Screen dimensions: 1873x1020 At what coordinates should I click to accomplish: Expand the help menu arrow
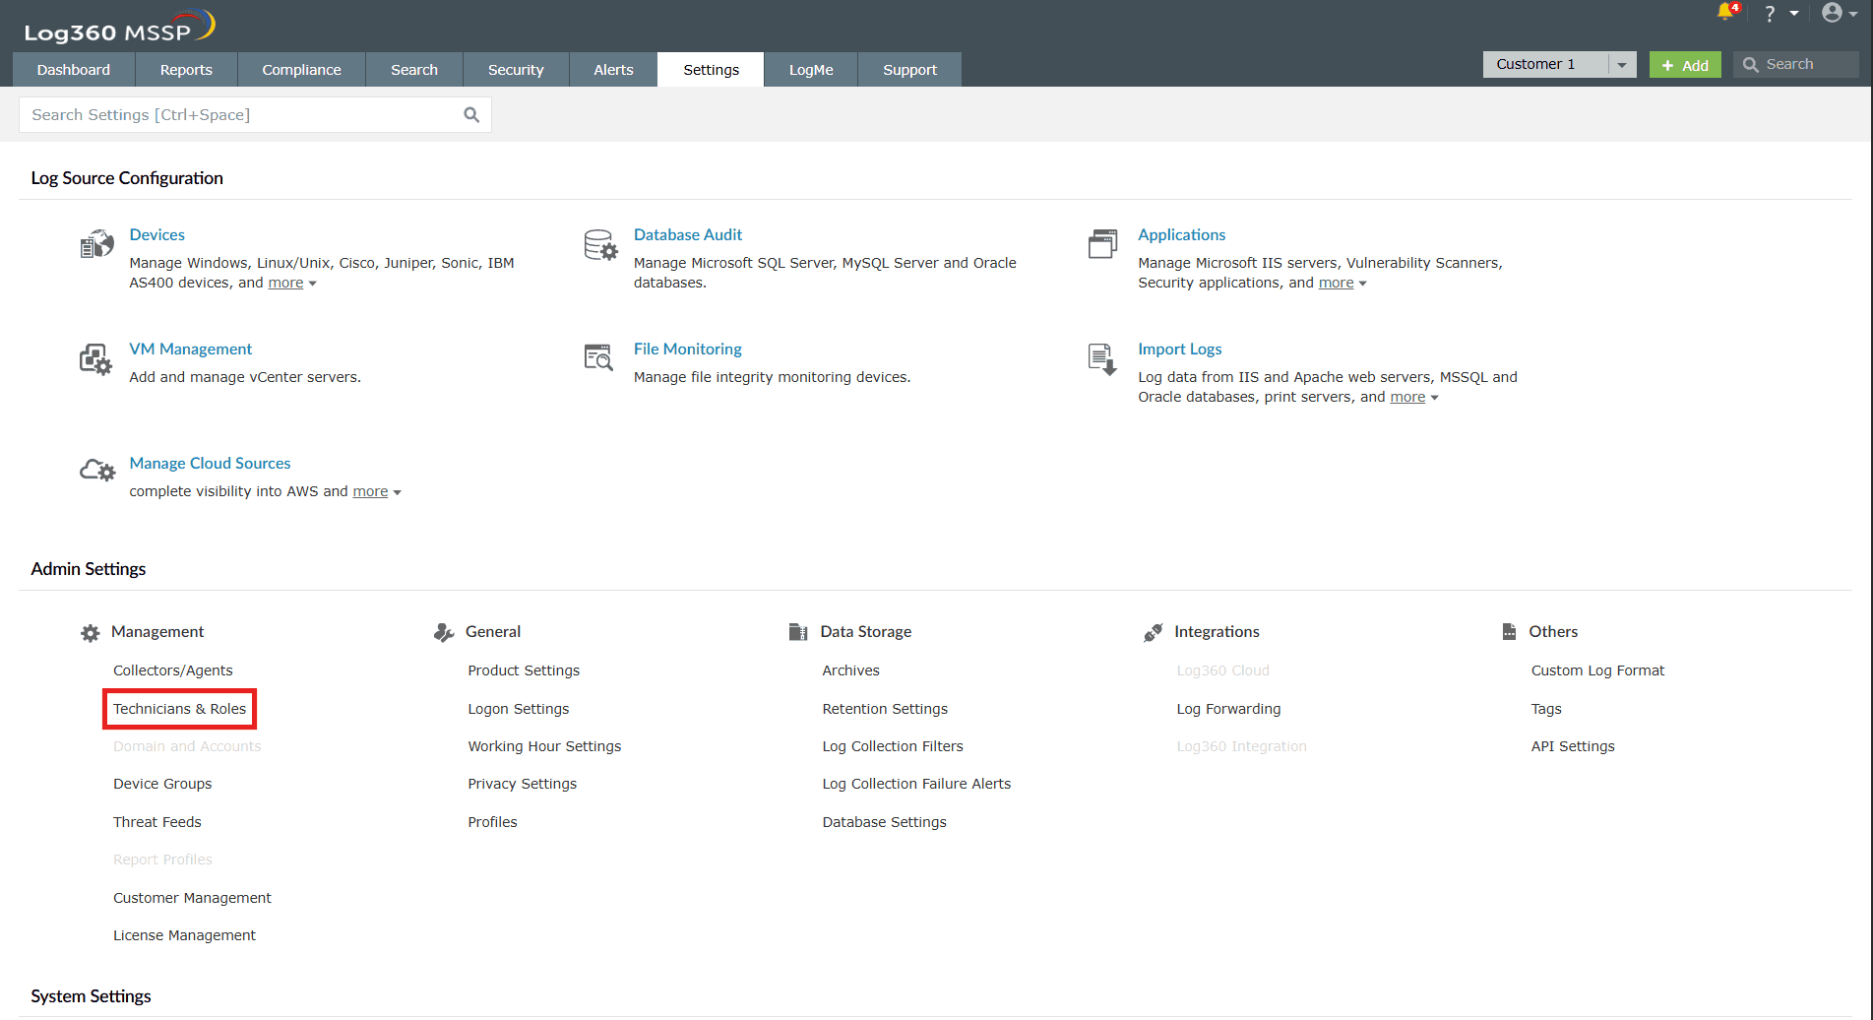pyautogui.click(x=1794, y=14)
